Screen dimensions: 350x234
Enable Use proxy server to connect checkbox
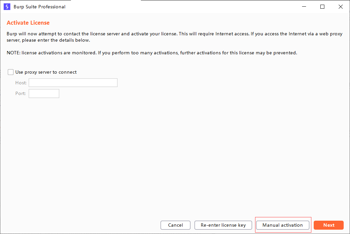[x=11, y=72]
